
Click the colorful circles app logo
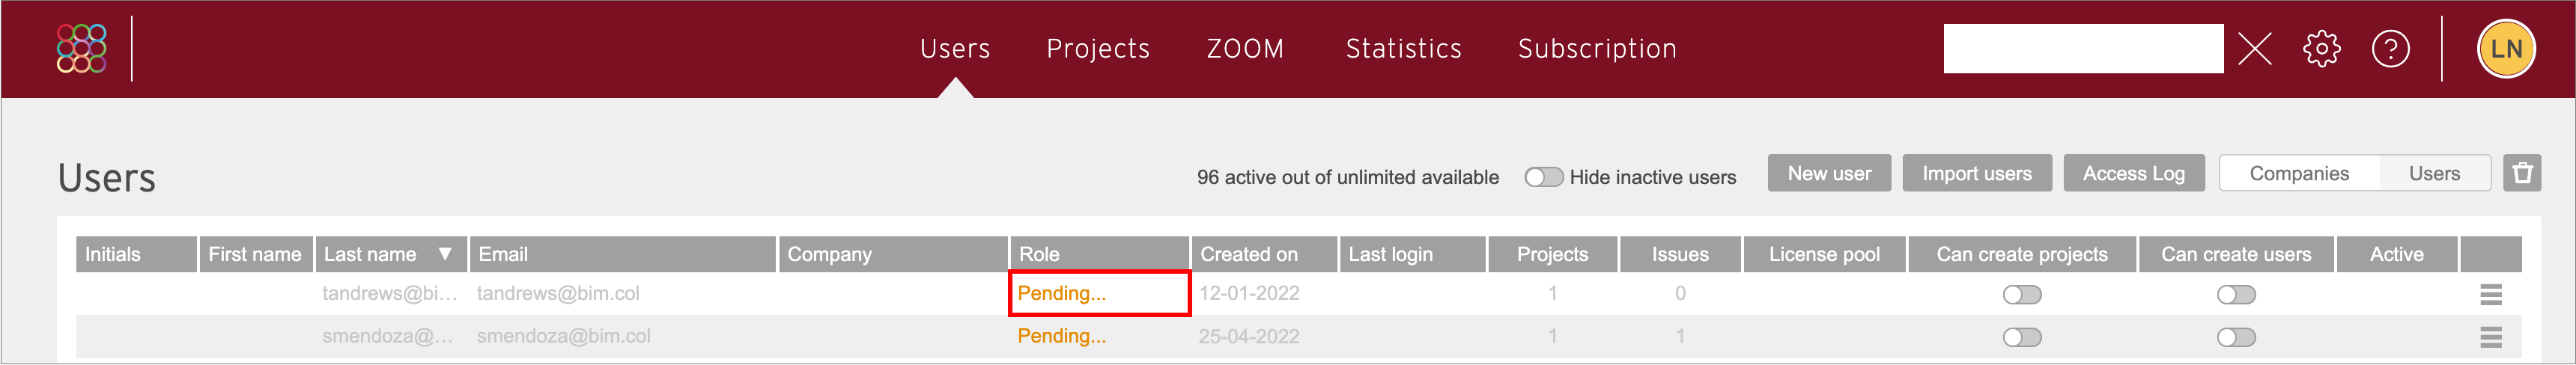81,49
